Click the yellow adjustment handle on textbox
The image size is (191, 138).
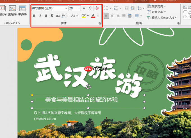[32, 95]
